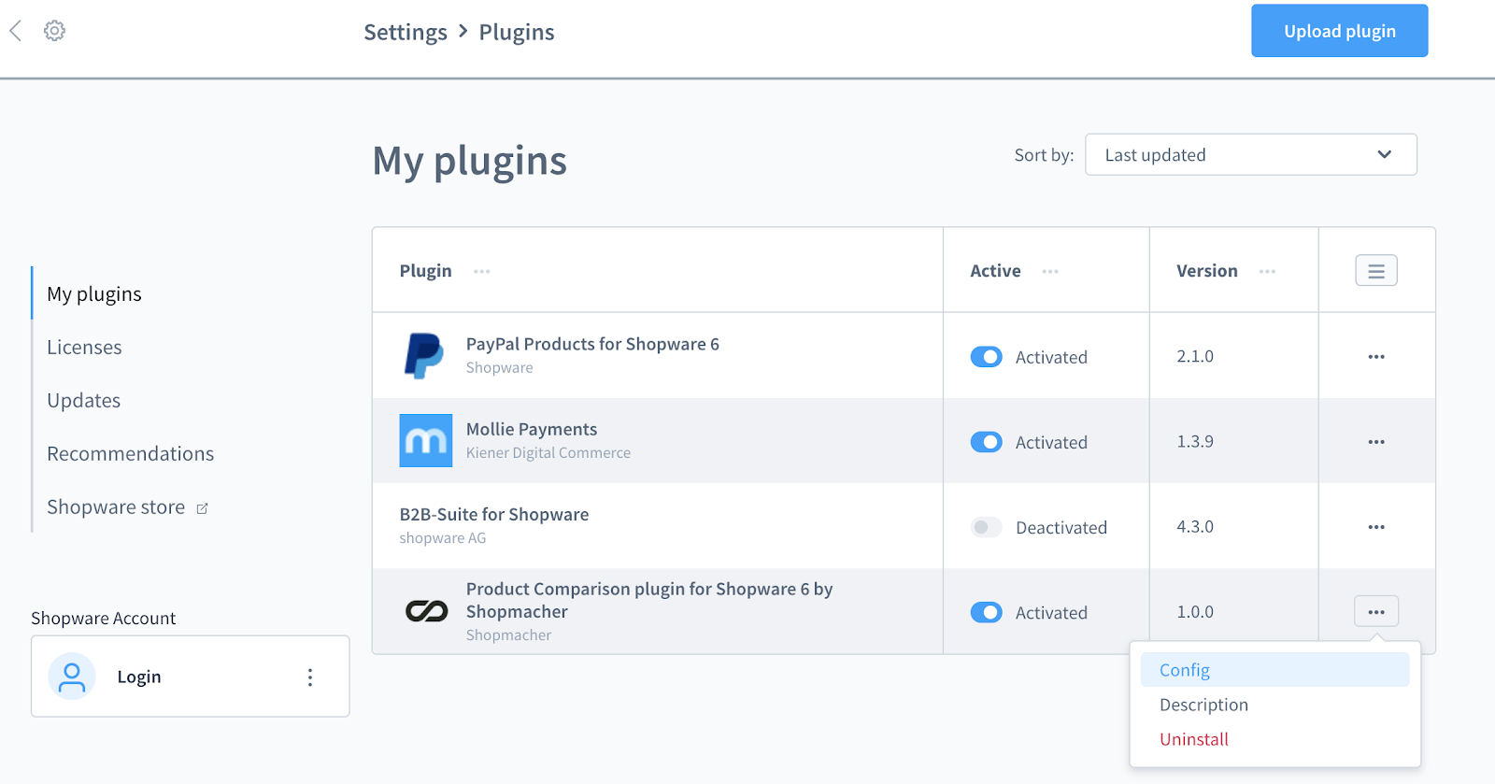
Task: Open Plugin column options dots
Action: click(x=482, y=272)
